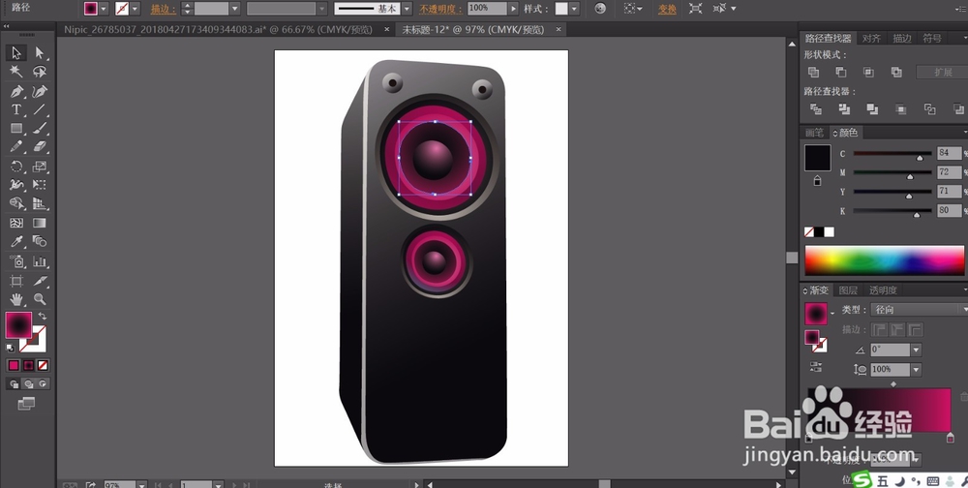Pick a color from the spectrum bar
Image resolution: width=968 pixels, height=488 pixels.
click(884, 260)
